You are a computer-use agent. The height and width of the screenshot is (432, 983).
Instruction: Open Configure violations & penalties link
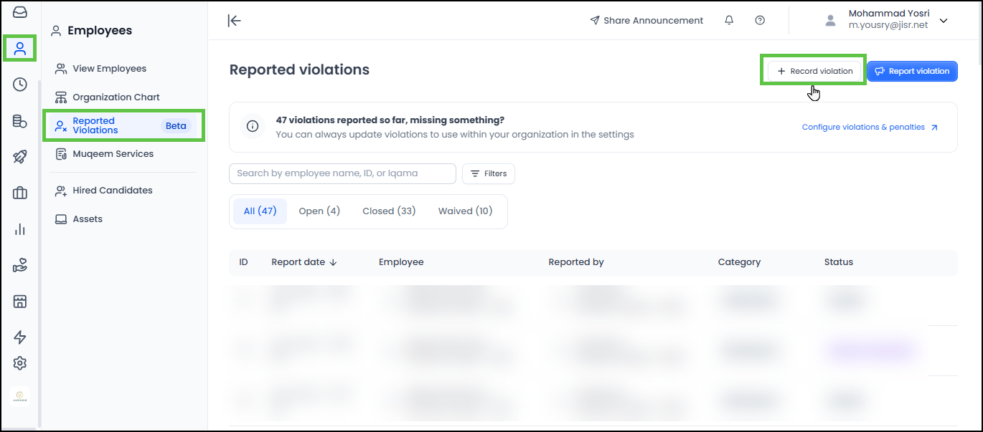pos(870,128)
